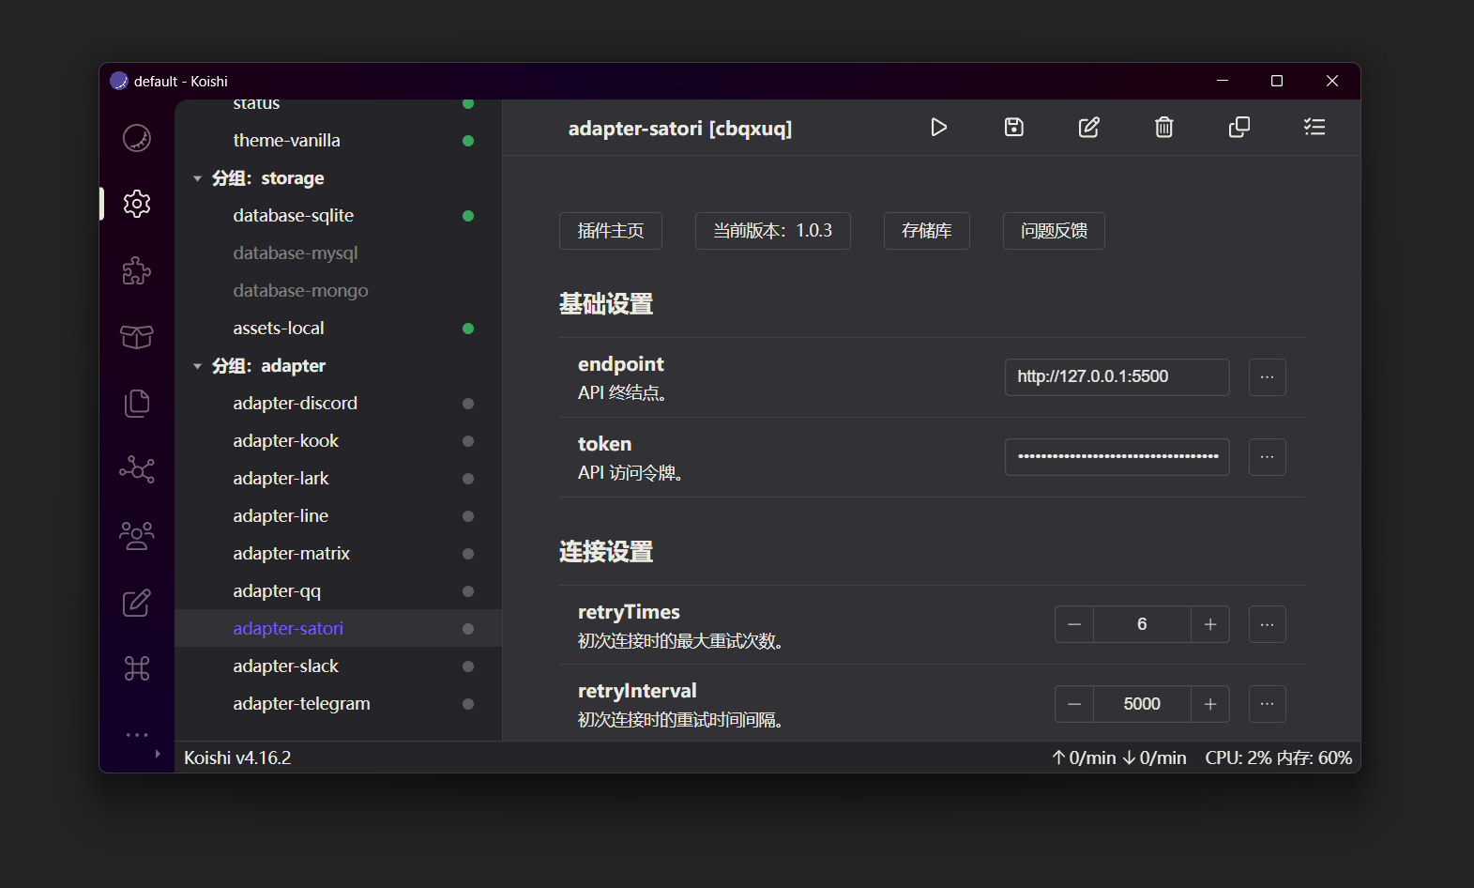Select adapter-matrix plugin
Viewport: 1474px width, 888px height.
pyautogui.click(x=339, y=554)
